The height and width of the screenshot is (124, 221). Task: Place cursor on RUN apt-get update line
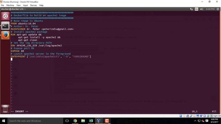click(26, 34)
